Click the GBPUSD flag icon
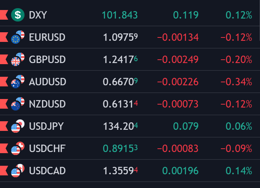Image resolution: width=260 pixels, height=188 pixels. click(x=17, y=60)
